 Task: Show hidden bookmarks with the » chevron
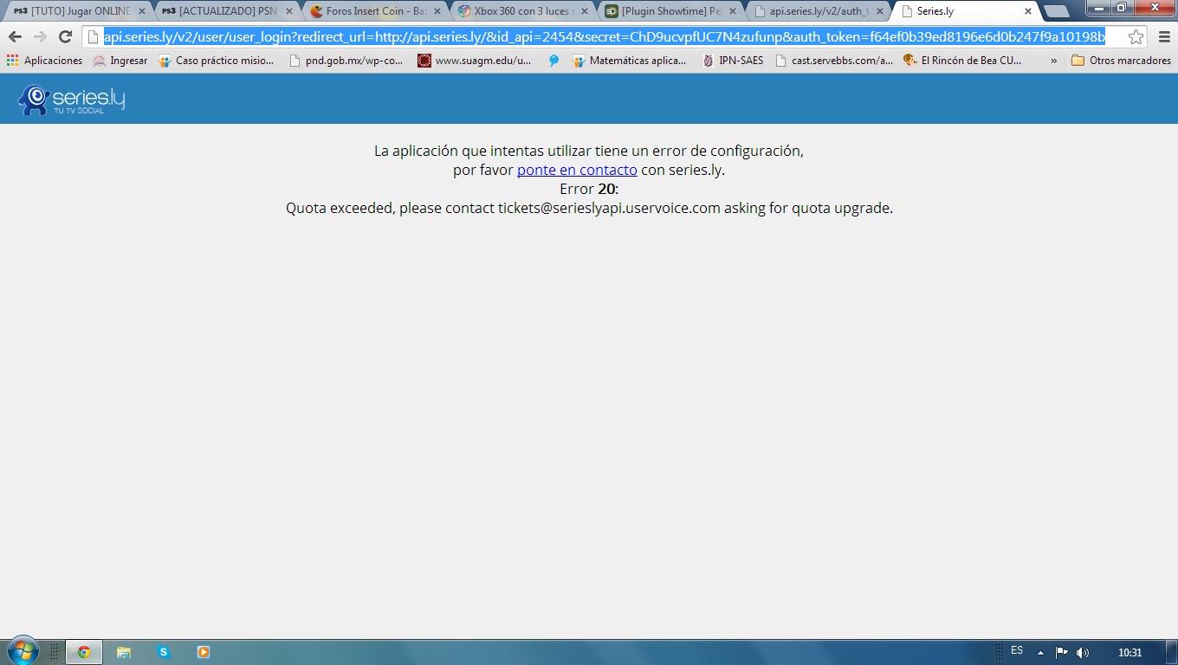coord(1053,61)
